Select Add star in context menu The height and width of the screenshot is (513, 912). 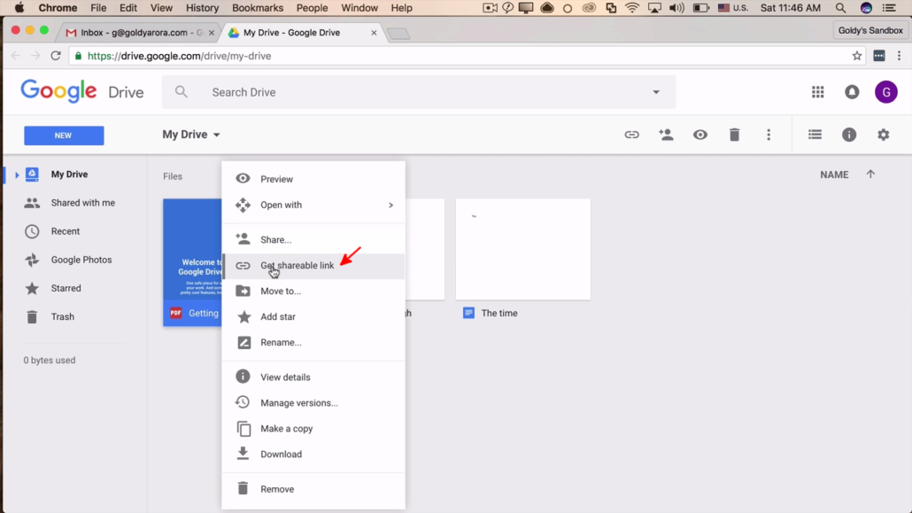(x=313, y=317)
